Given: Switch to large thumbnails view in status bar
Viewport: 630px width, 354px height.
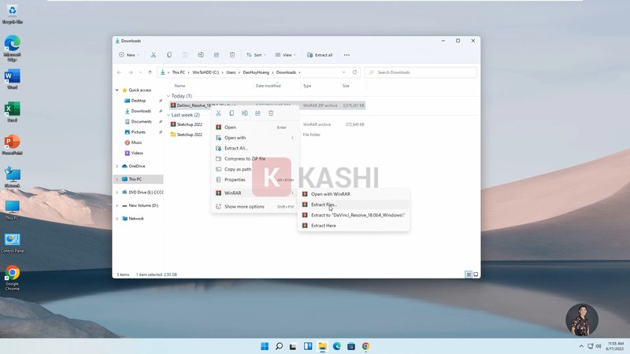Looking at the screenshot, I should tap(475, 275).
